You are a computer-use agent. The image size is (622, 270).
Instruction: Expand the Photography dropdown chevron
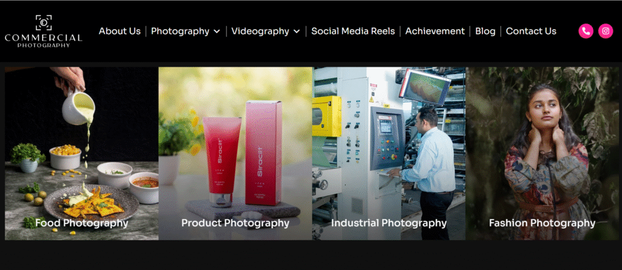click(217, 32)
